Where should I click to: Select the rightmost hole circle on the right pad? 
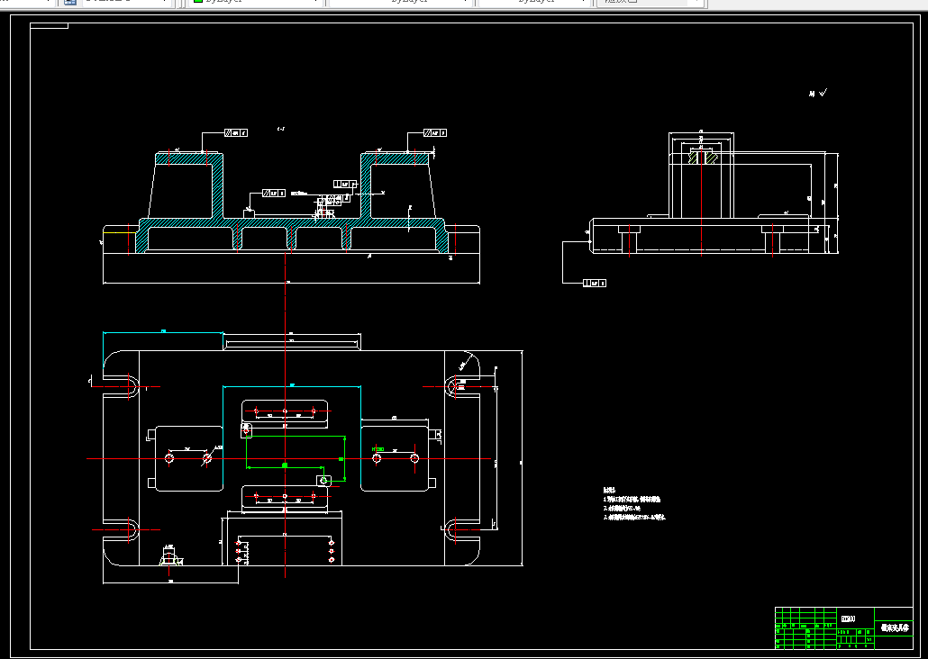(414, 458)
